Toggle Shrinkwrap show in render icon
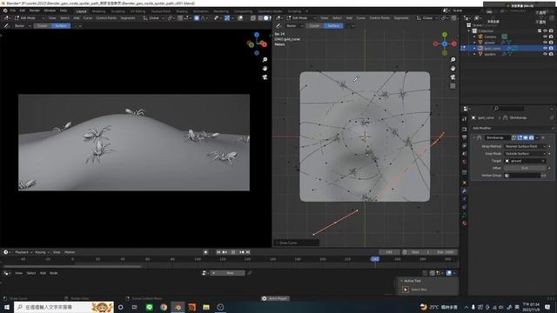Image resolution: width=557 pixels, height=313 pixels. 531,137
